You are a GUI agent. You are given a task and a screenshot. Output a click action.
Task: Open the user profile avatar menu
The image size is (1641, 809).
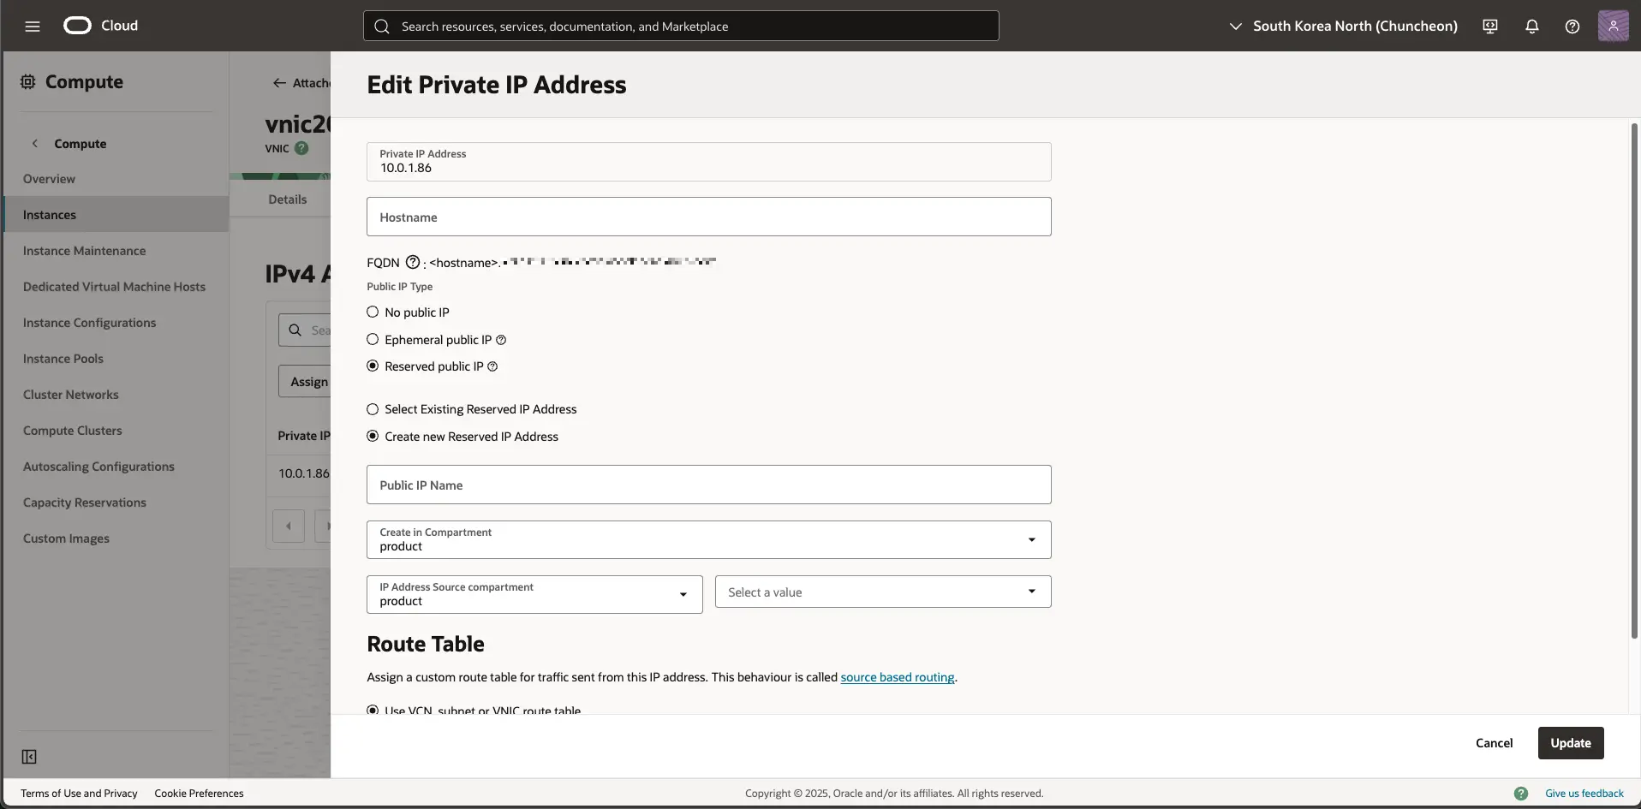click(1614, 26)
